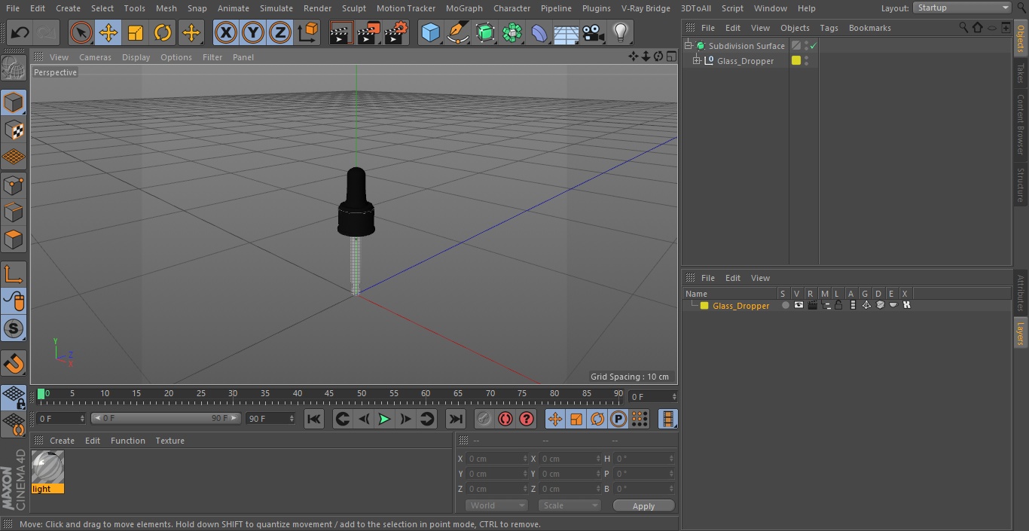This screenshot has height=531, width=1029.
Task: Select the Scale tool
Action: [136, 32]
